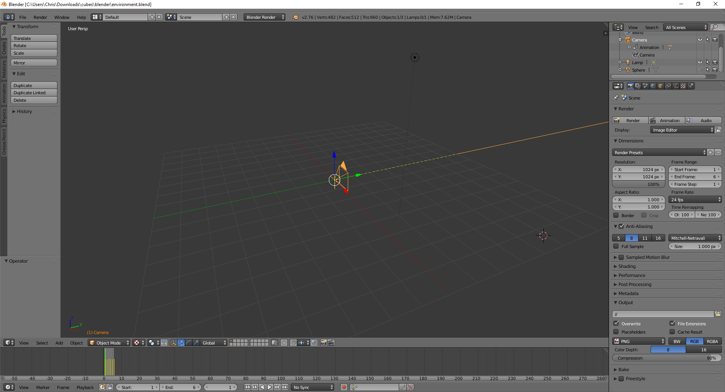Enable the Border checkbox
725x392 pixels.
[616, 216]
